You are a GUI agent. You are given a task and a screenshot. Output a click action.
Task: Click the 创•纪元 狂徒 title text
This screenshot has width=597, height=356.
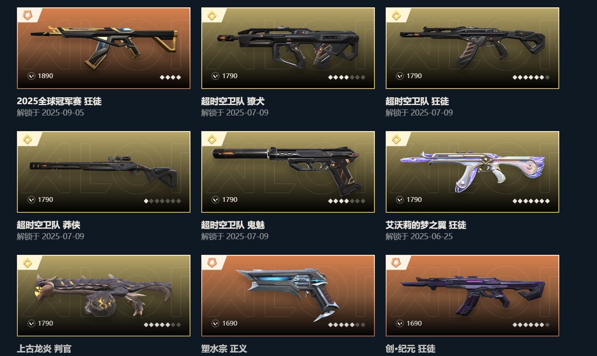pyautogui.click(x=410, y=349)
